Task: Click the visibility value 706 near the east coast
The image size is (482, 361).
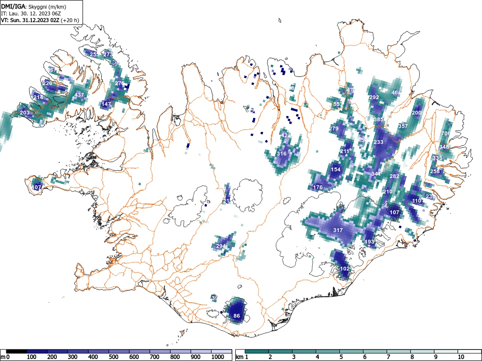Action: coord(445,133)
